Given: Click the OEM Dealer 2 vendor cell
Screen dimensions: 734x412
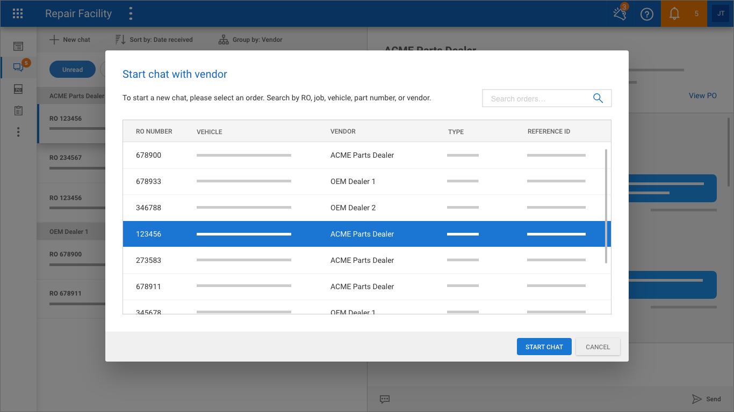Looking at the screenshot, I should click(x=353, y=208).
